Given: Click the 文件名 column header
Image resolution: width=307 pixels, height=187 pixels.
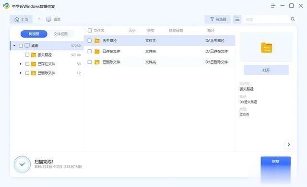Looking at the screenshot, I should [x=99, y=31].
